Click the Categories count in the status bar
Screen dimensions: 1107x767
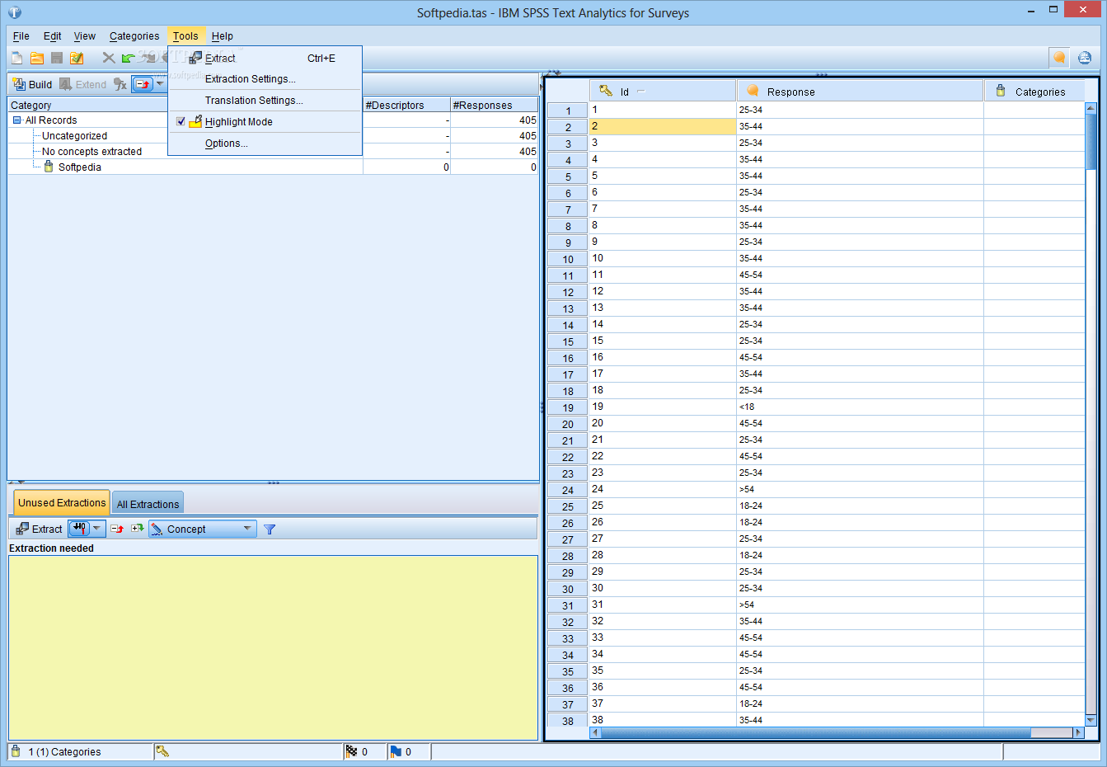(x=64, y=752)
